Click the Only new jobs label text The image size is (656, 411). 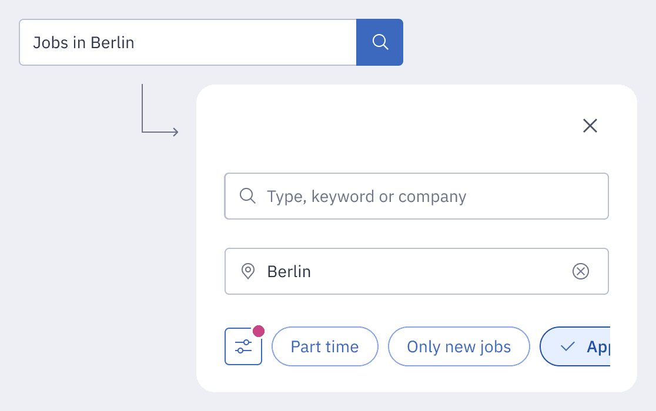tap(458, 347)
